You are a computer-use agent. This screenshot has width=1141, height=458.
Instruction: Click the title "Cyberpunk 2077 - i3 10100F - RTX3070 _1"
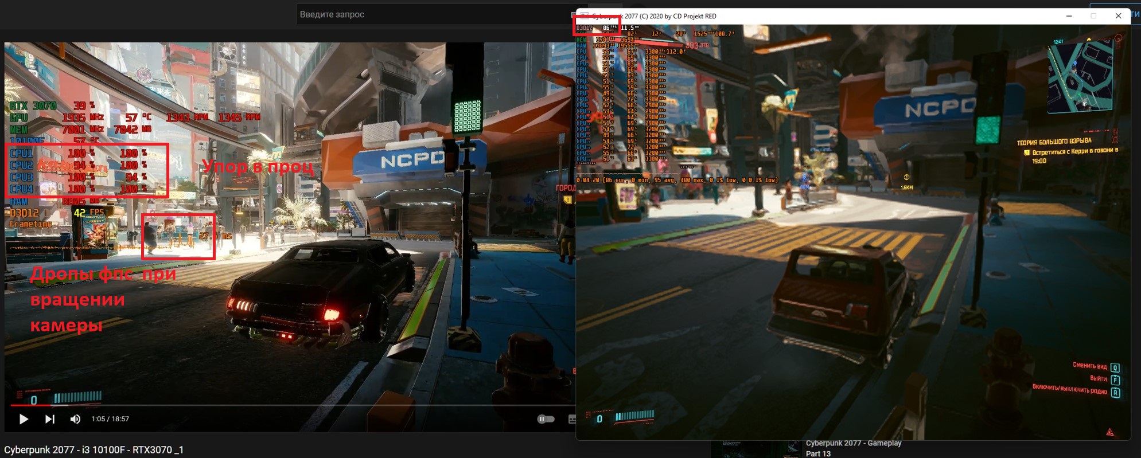[x=94, y=450]
